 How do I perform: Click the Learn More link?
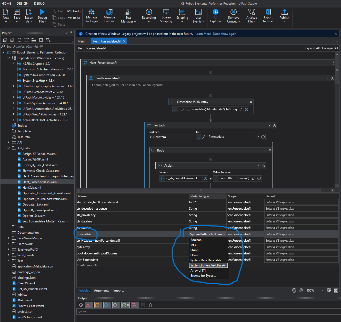pos(203,34)
